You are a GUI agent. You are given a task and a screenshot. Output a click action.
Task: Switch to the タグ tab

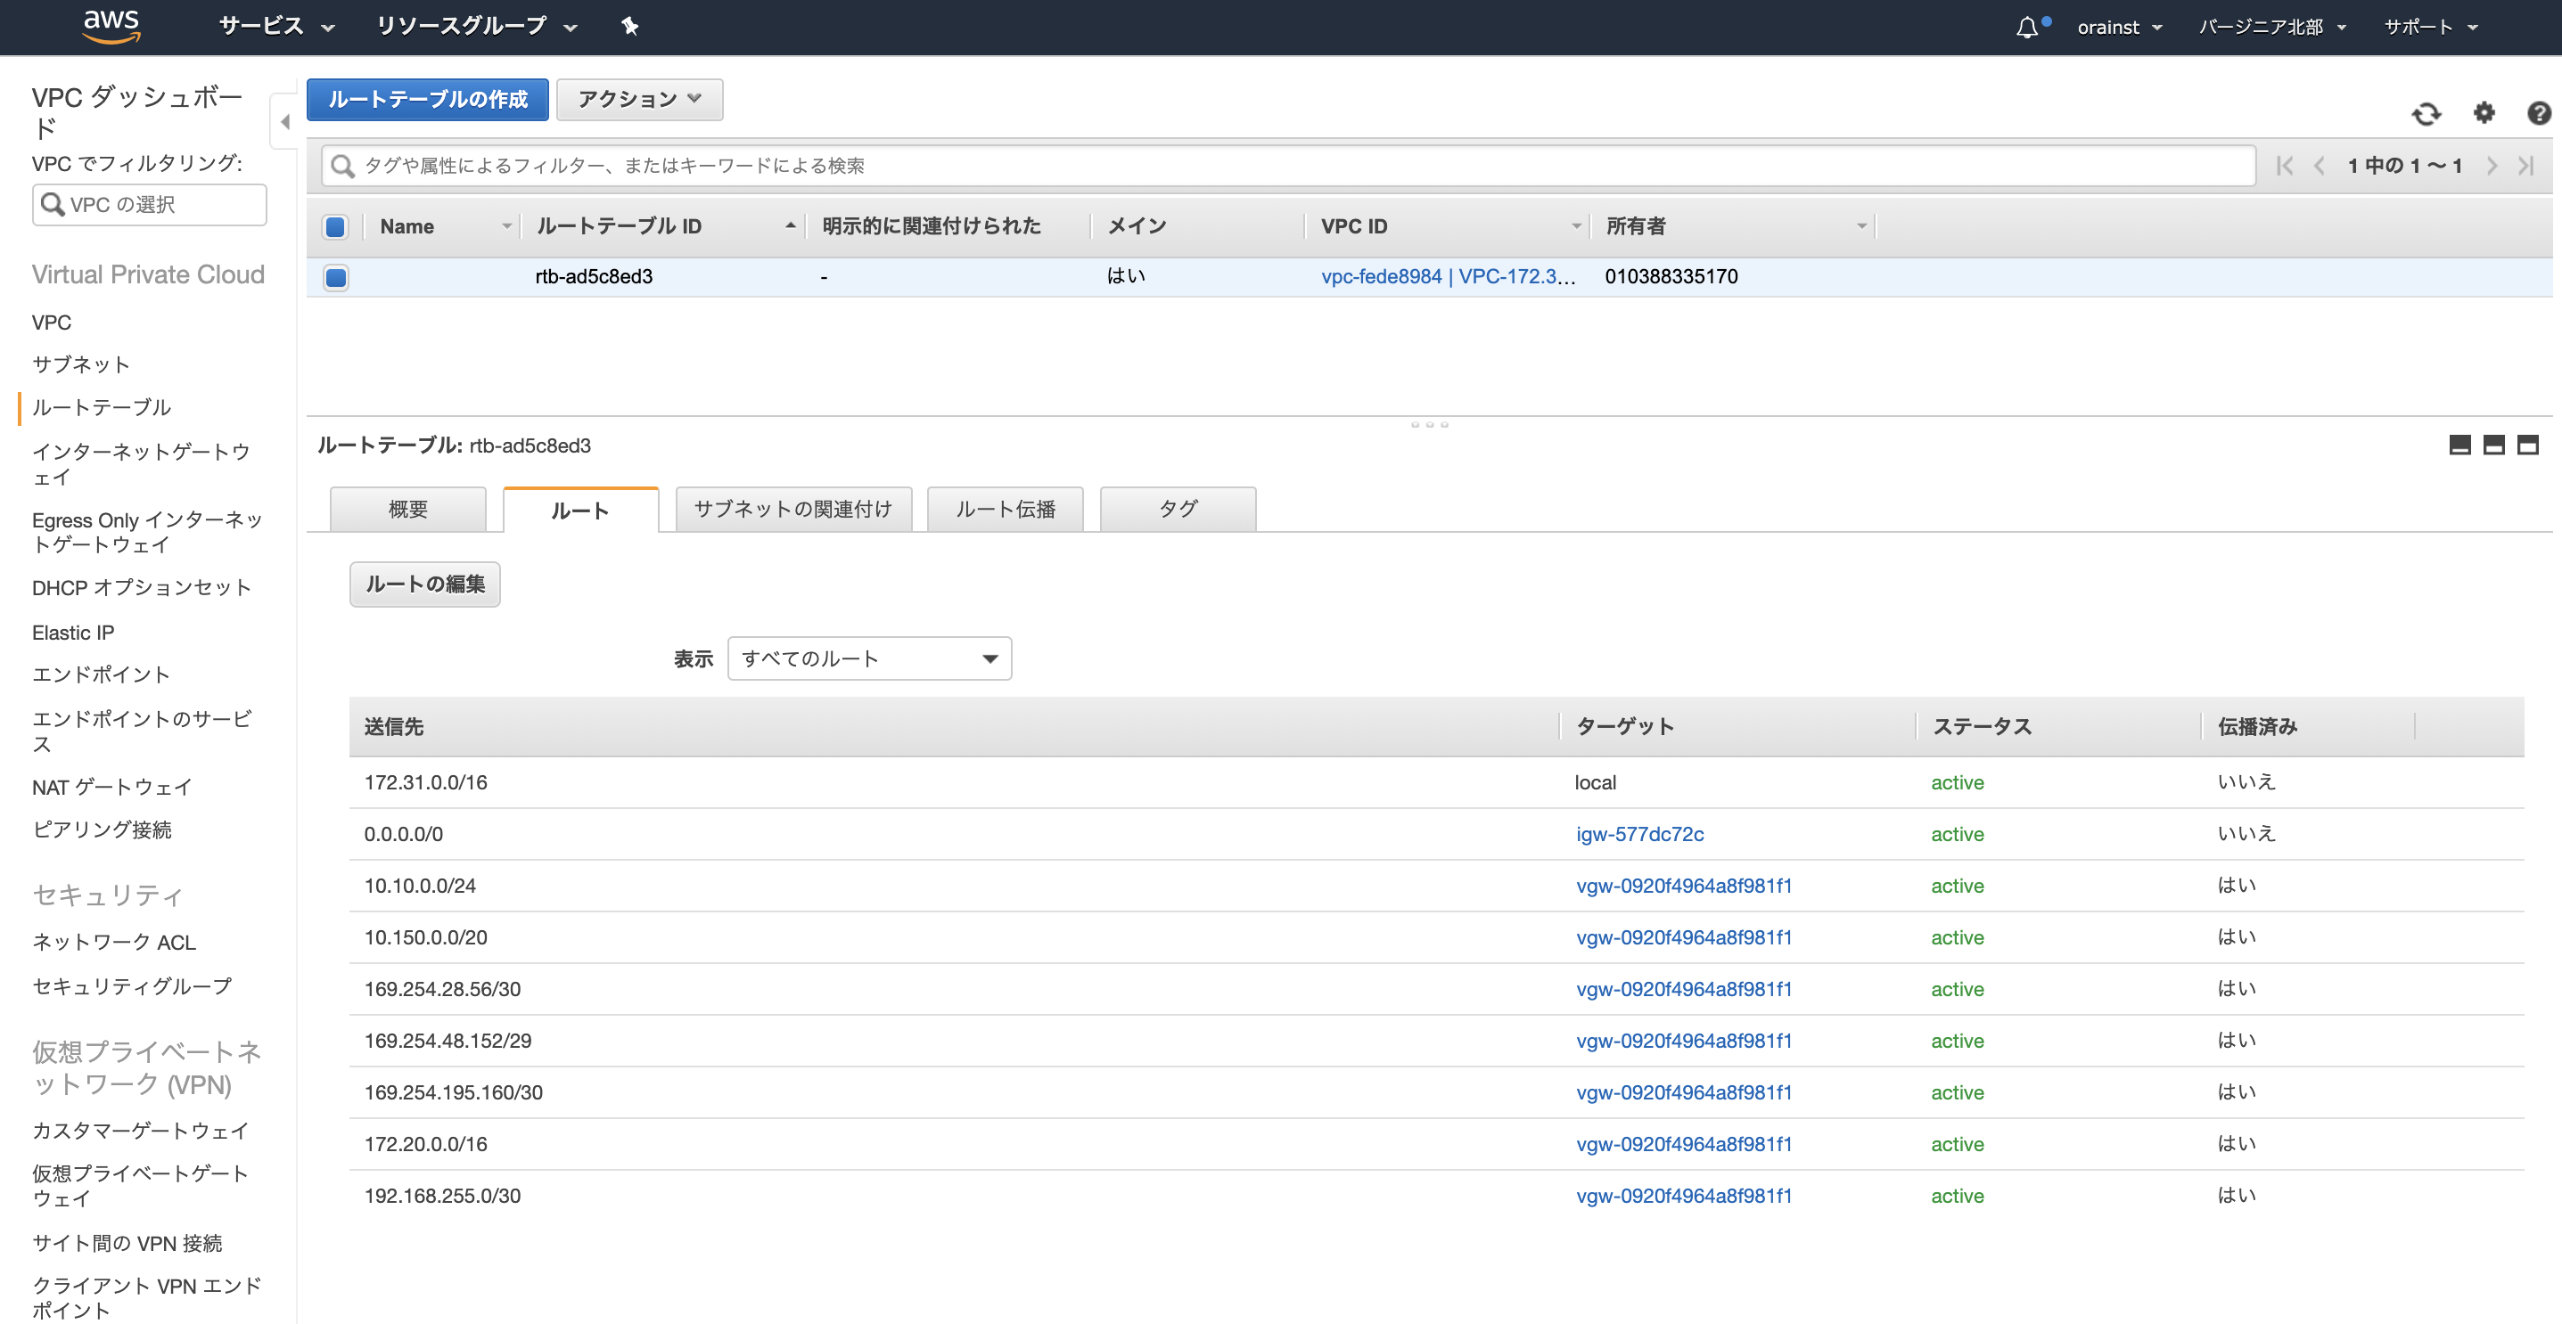point(1178,509)
